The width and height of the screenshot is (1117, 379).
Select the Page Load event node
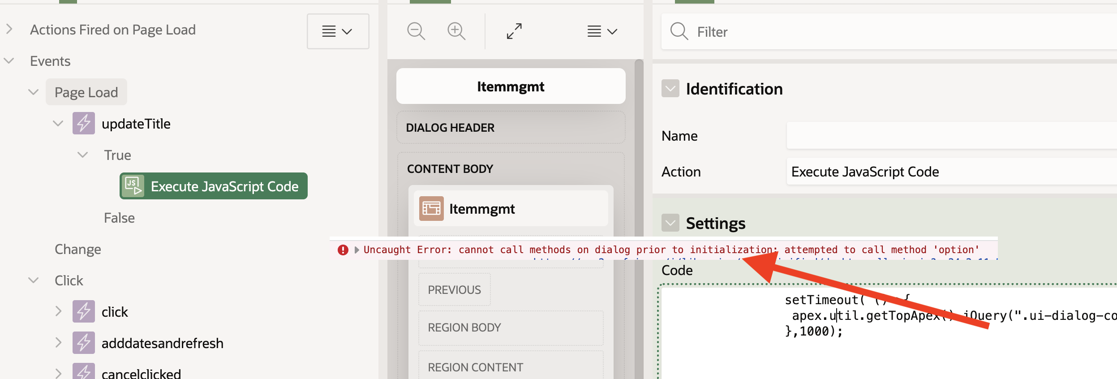tap(86, 92)
